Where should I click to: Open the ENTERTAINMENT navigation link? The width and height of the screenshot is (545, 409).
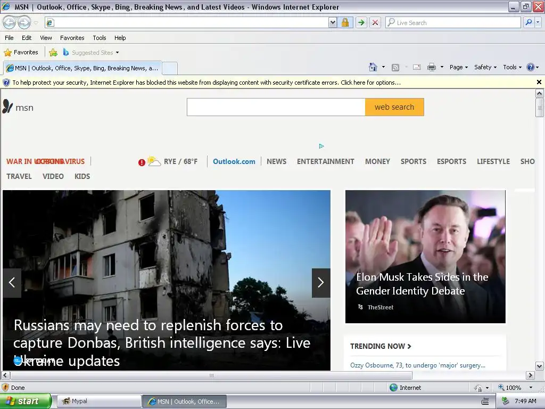click(326, 161)
